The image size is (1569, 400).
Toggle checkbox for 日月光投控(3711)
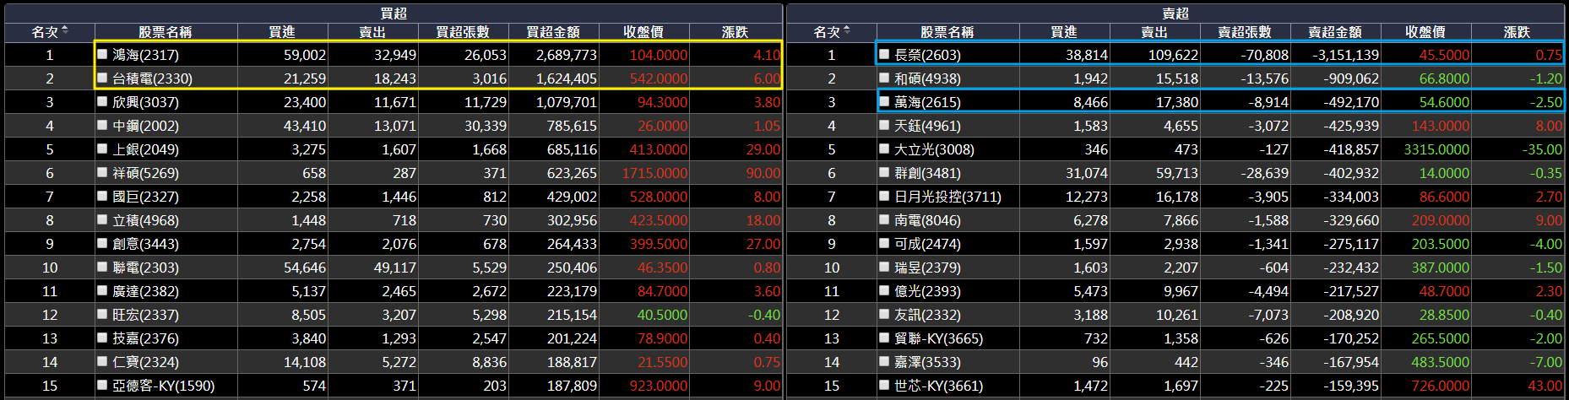[884, 196]
